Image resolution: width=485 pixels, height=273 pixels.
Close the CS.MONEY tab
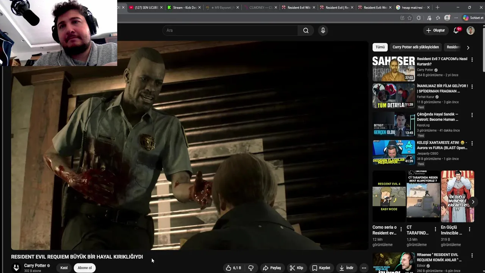[275, 7]
